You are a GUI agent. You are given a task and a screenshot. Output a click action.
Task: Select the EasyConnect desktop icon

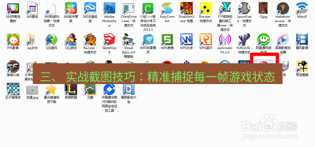167,8
